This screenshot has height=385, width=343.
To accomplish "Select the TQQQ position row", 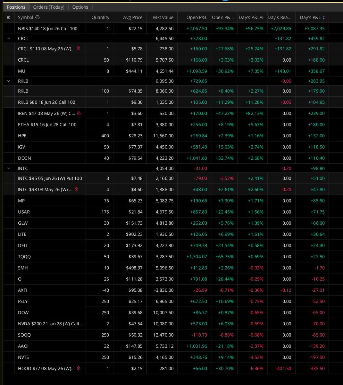I will [x=173, y=257].
